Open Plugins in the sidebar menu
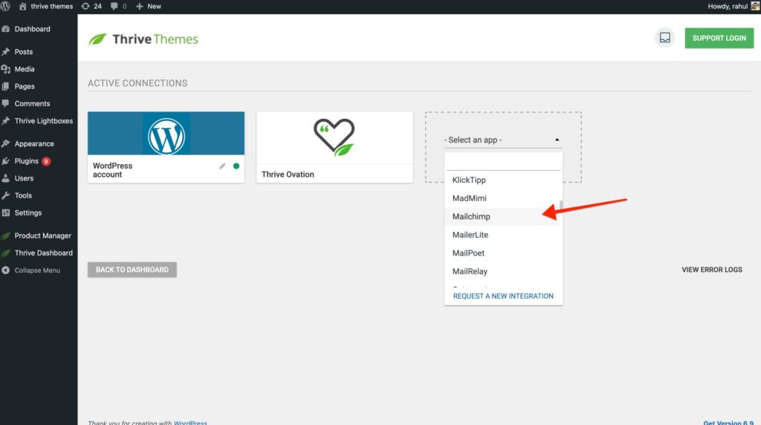The width and height of the screenshot is (761, 425). pyautogui.click(x=27, y=161)
